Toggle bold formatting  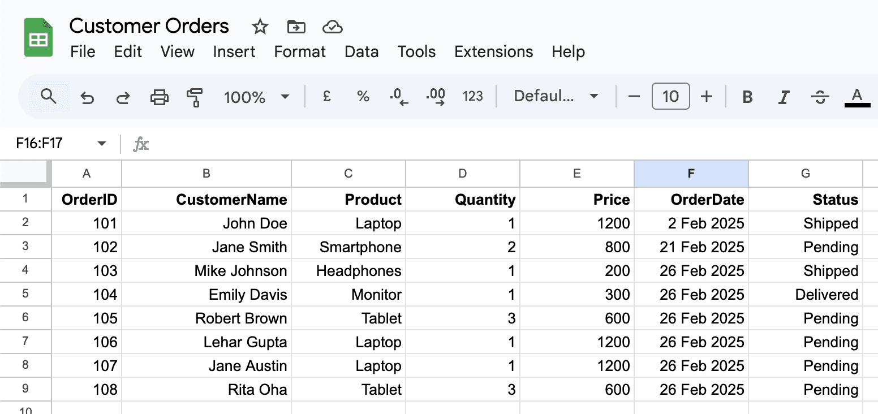[x=747, y=97]
